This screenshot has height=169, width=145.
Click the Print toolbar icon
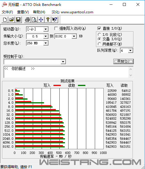click(x=27, y=19)
